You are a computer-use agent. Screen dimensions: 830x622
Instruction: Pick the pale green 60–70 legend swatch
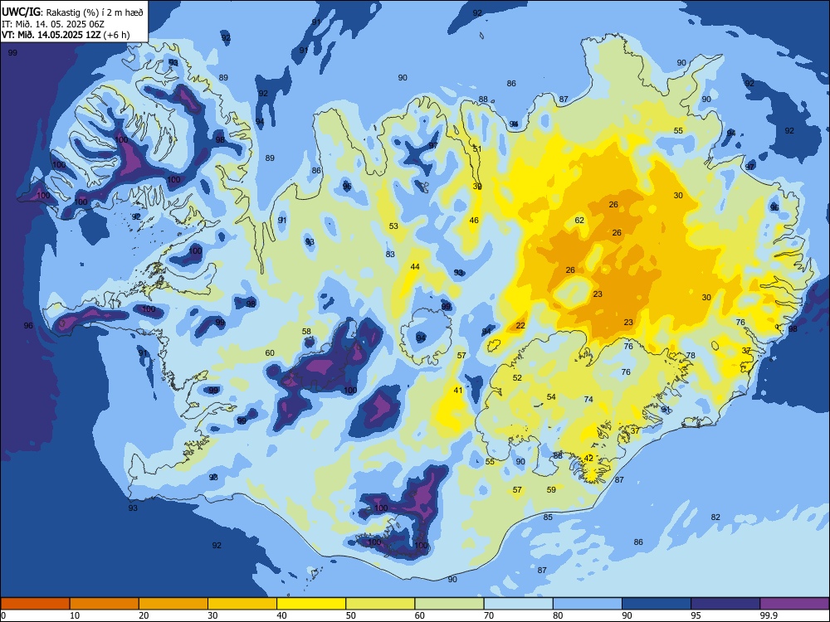449,604
